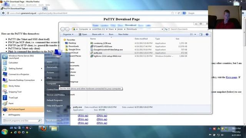246x138 pixels.
Task: Launch Remote Desktop Connection
Action: point(23,80)
